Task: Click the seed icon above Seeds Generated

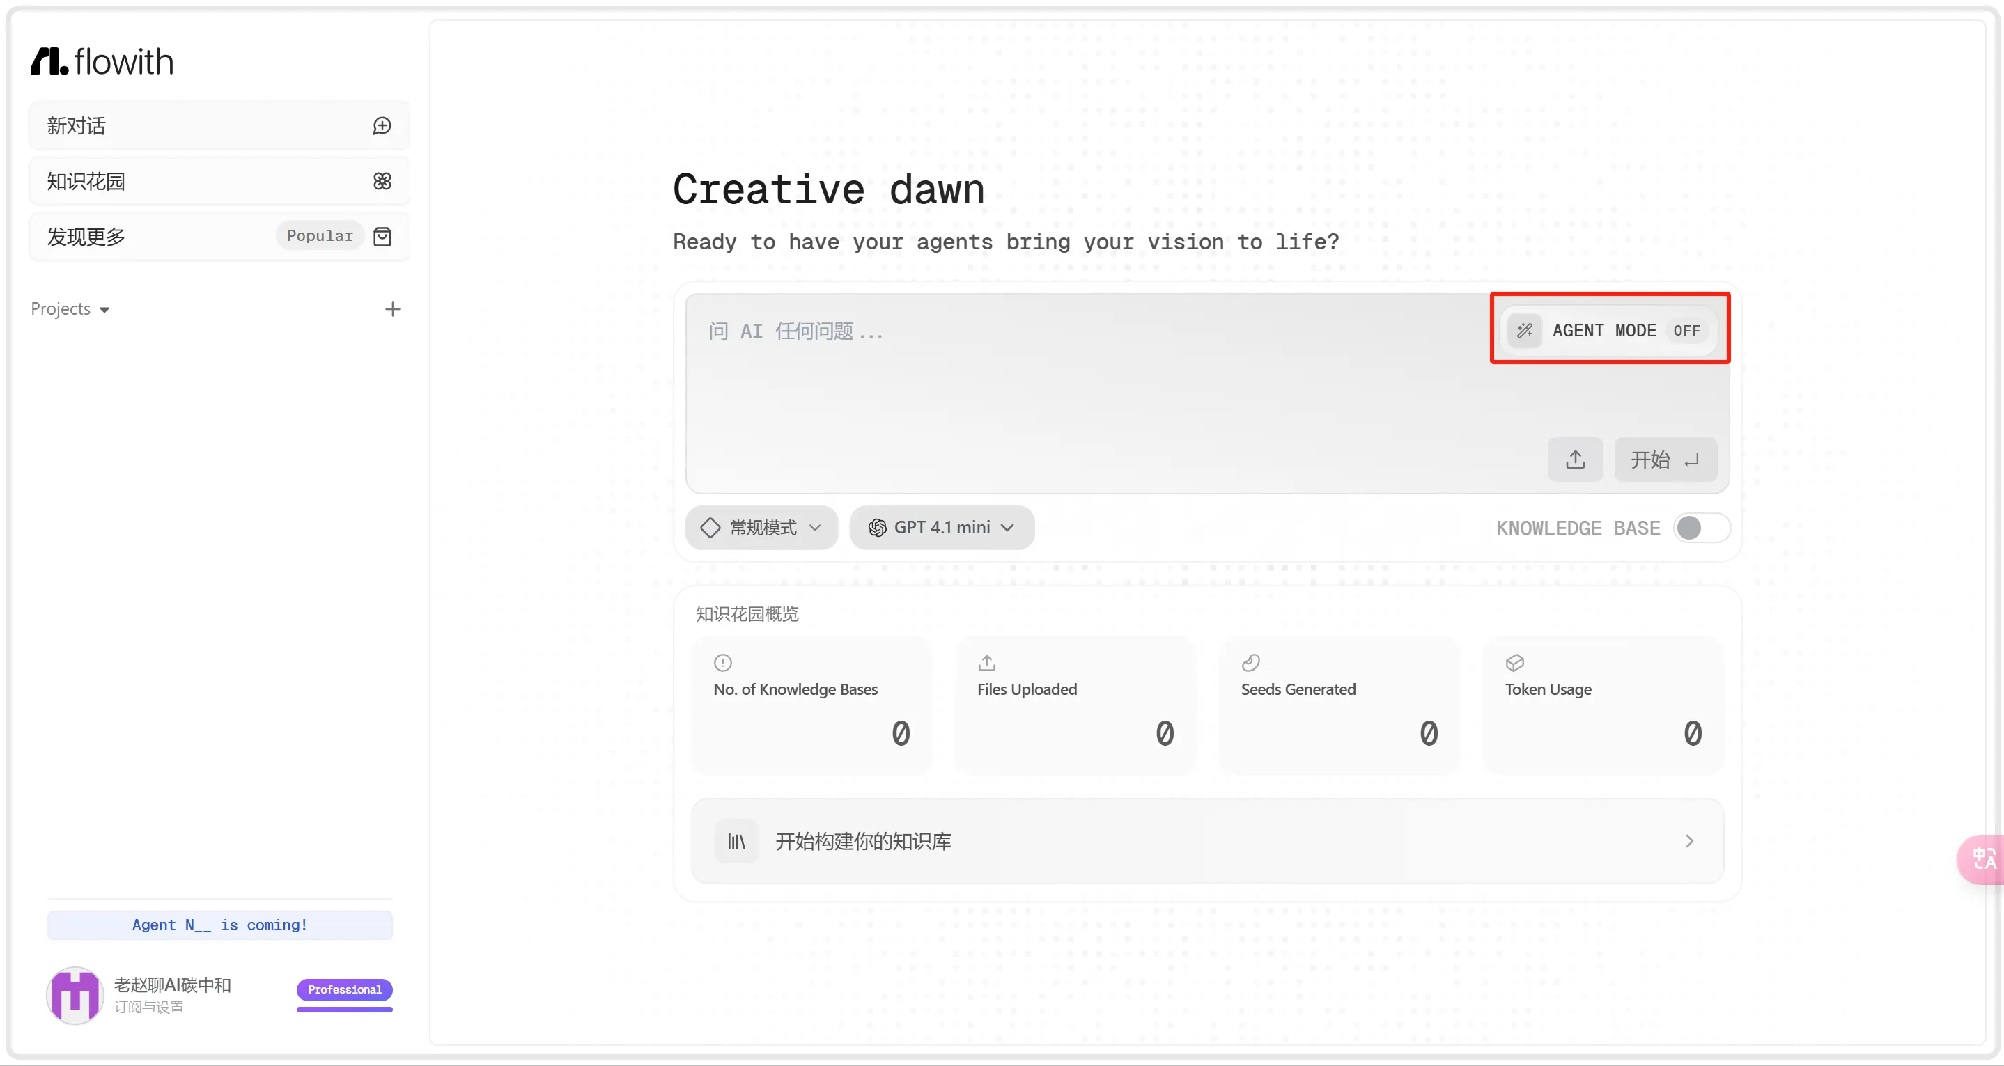Action: 1251,662
